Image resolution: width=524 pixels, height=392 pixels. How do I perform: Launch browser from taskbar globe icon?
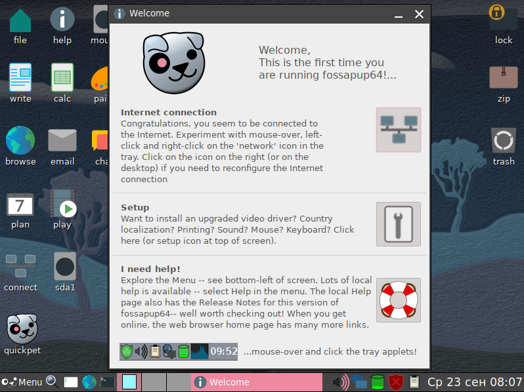(x=89, y=382)
